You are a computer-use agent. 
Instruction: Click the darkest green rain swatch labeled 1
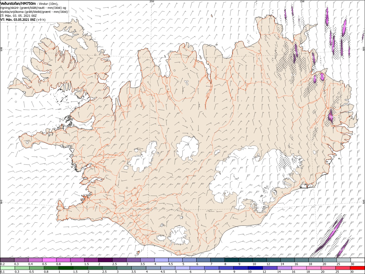point(66,268)
